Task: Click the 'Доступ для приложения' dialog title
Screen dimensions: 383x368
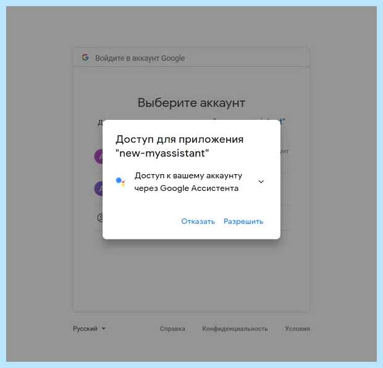Action: [180, 146]
